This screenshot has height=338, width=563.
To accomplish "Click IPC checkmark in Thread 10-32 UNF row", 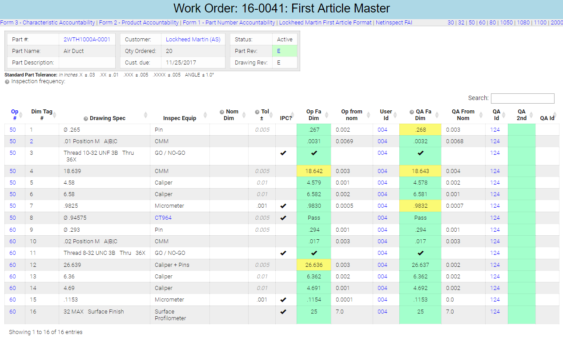I will [283, 153].
